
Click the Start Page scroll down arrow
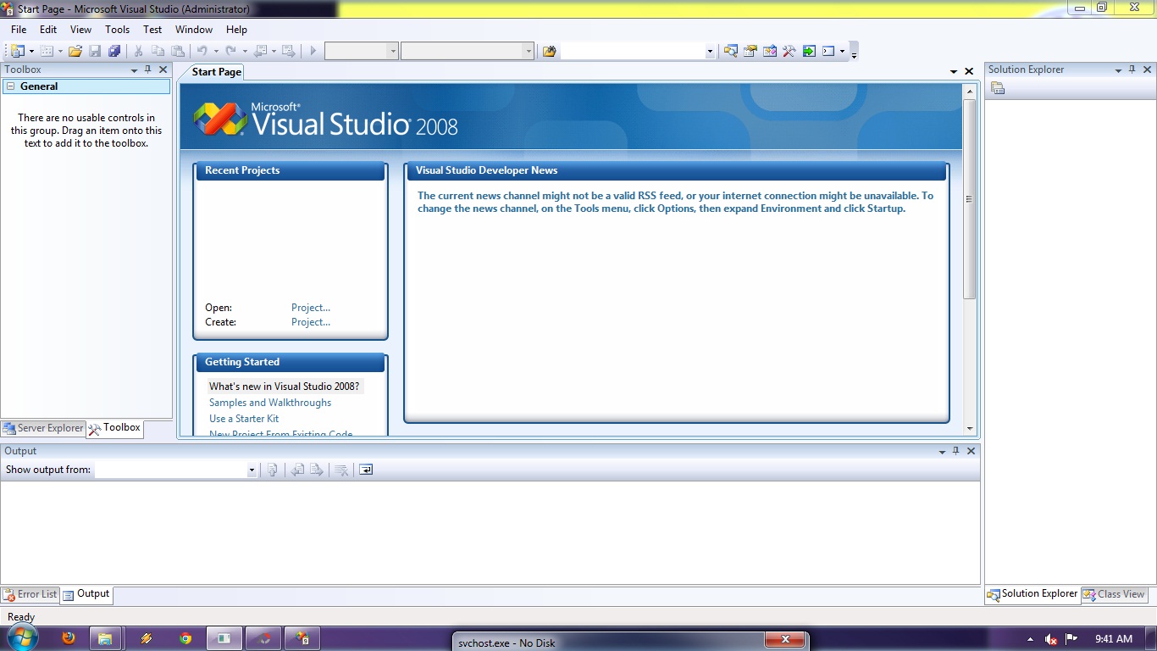970,430
